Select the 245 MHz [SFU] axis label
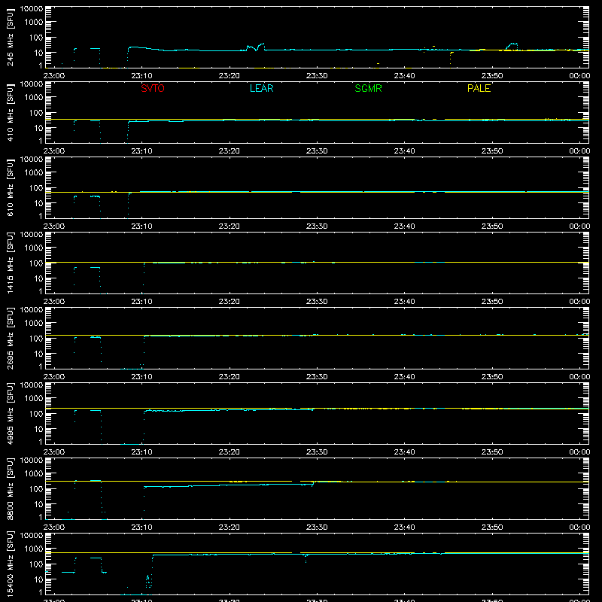602x602 pixels. pos(11,37)
